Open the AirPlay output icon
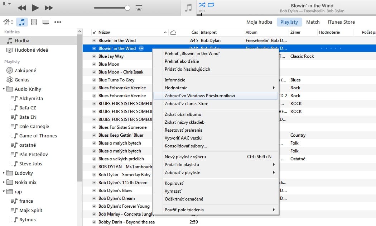376x226 pixels. tap(139, 8)
